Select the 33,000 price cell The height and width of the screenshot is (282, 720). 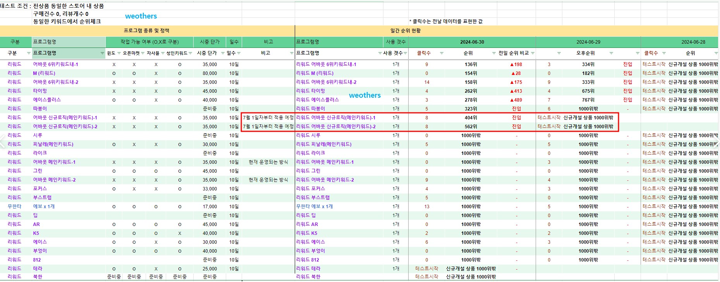(x=210, y=189)
